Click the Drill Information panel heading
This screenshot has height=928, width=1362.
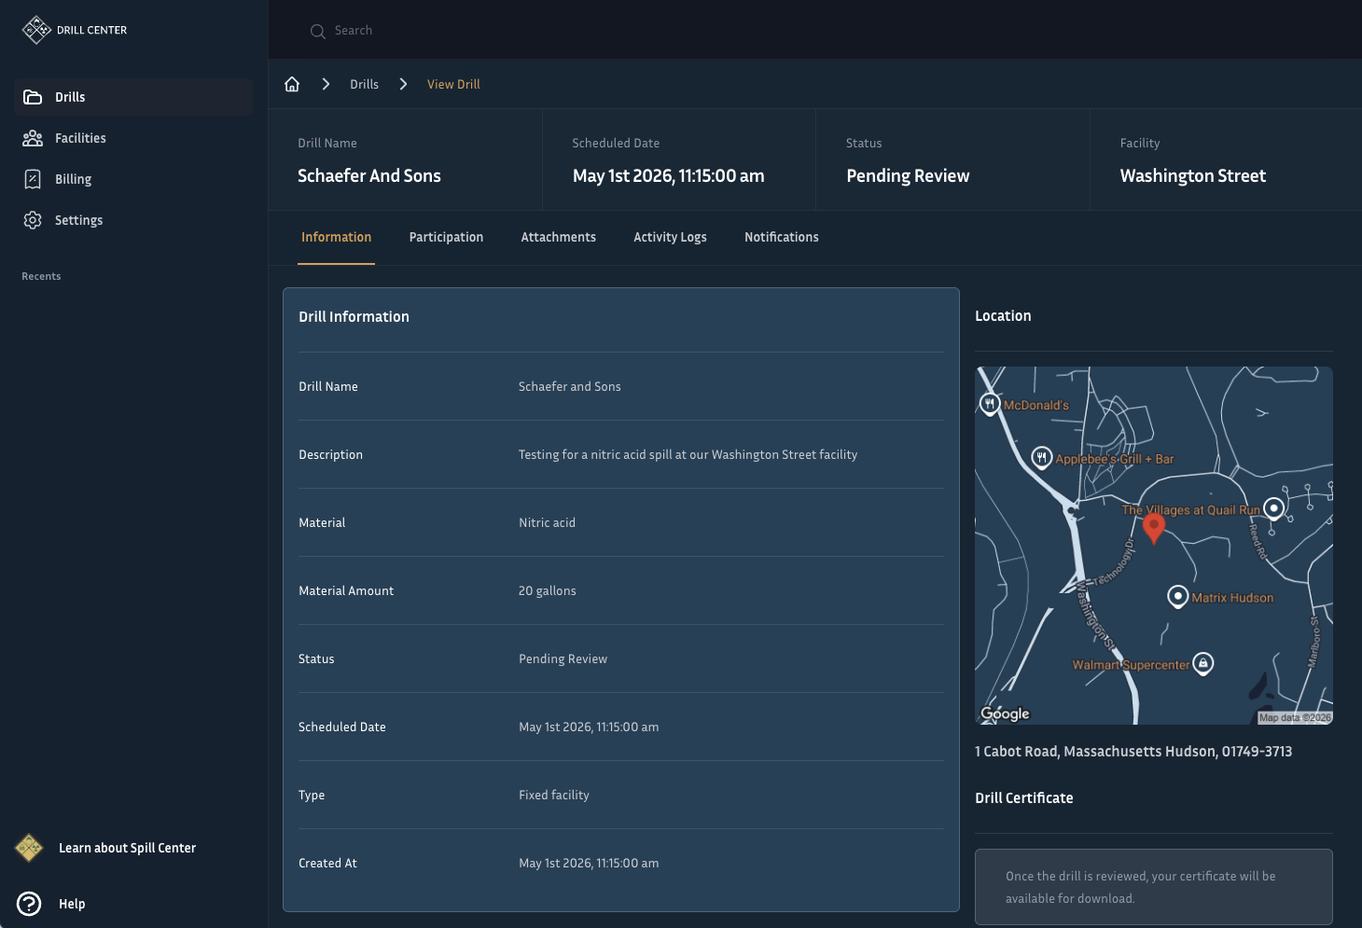pyautogui.click(x=354, y=316)
